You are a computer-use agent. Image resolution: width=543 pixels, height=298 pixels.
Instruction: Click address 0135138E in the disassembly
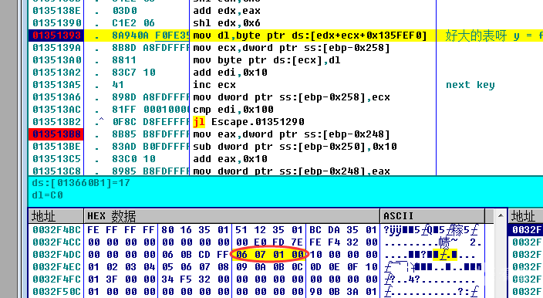[x=56, y=11]
